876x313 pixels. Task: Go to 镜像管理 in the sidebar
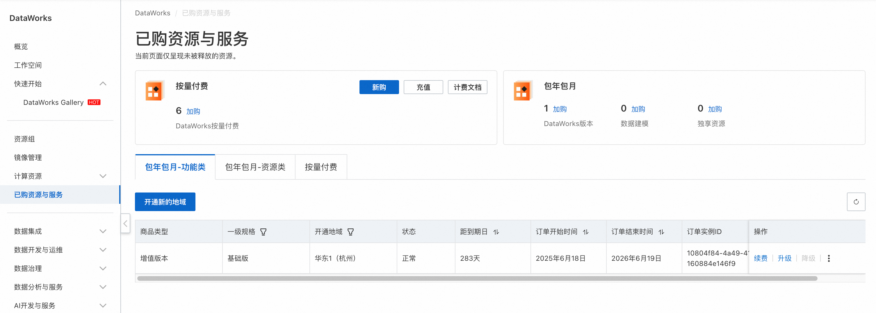point(28,158)
